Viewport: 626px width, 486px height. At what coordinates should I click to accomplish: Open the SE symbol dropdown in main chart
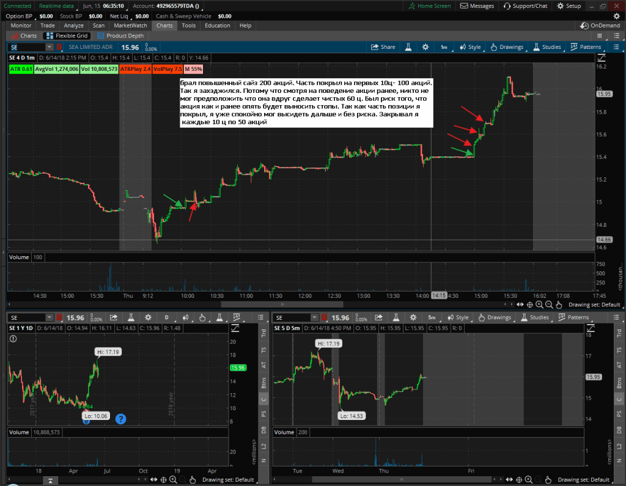[x=49, y=47]
